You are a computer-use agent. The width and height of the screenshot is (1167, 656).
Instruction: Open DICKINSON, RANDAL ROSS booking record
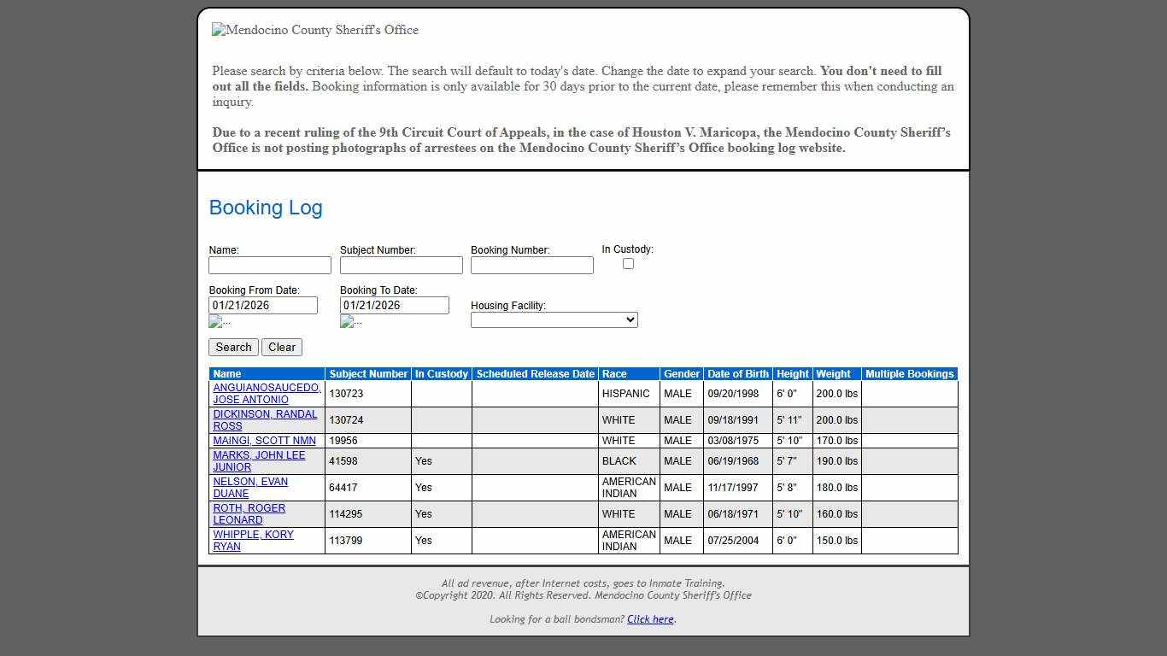pyautogui.click(x=265, y=420)
